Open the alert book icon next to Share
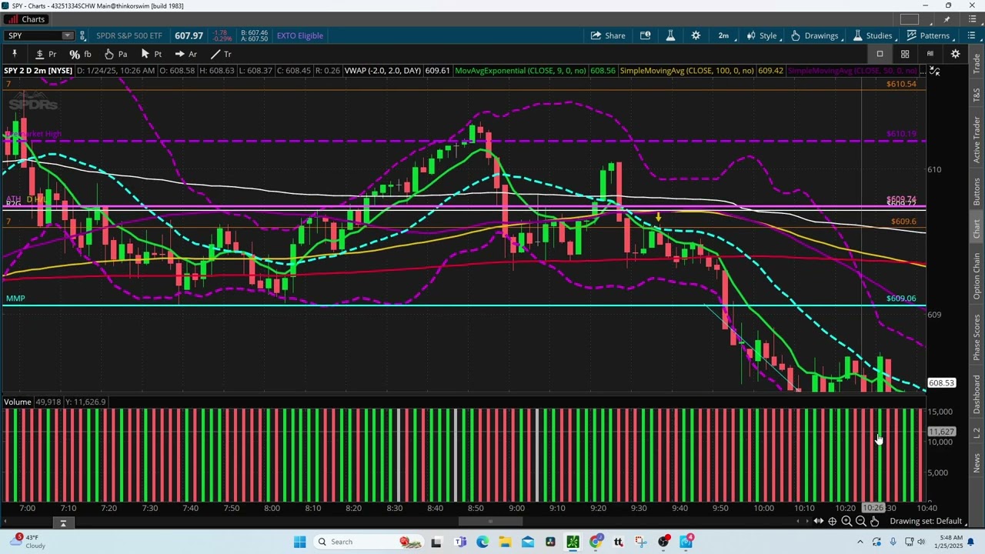Viewport: 985px width, 554px height. tap(646, 35)
